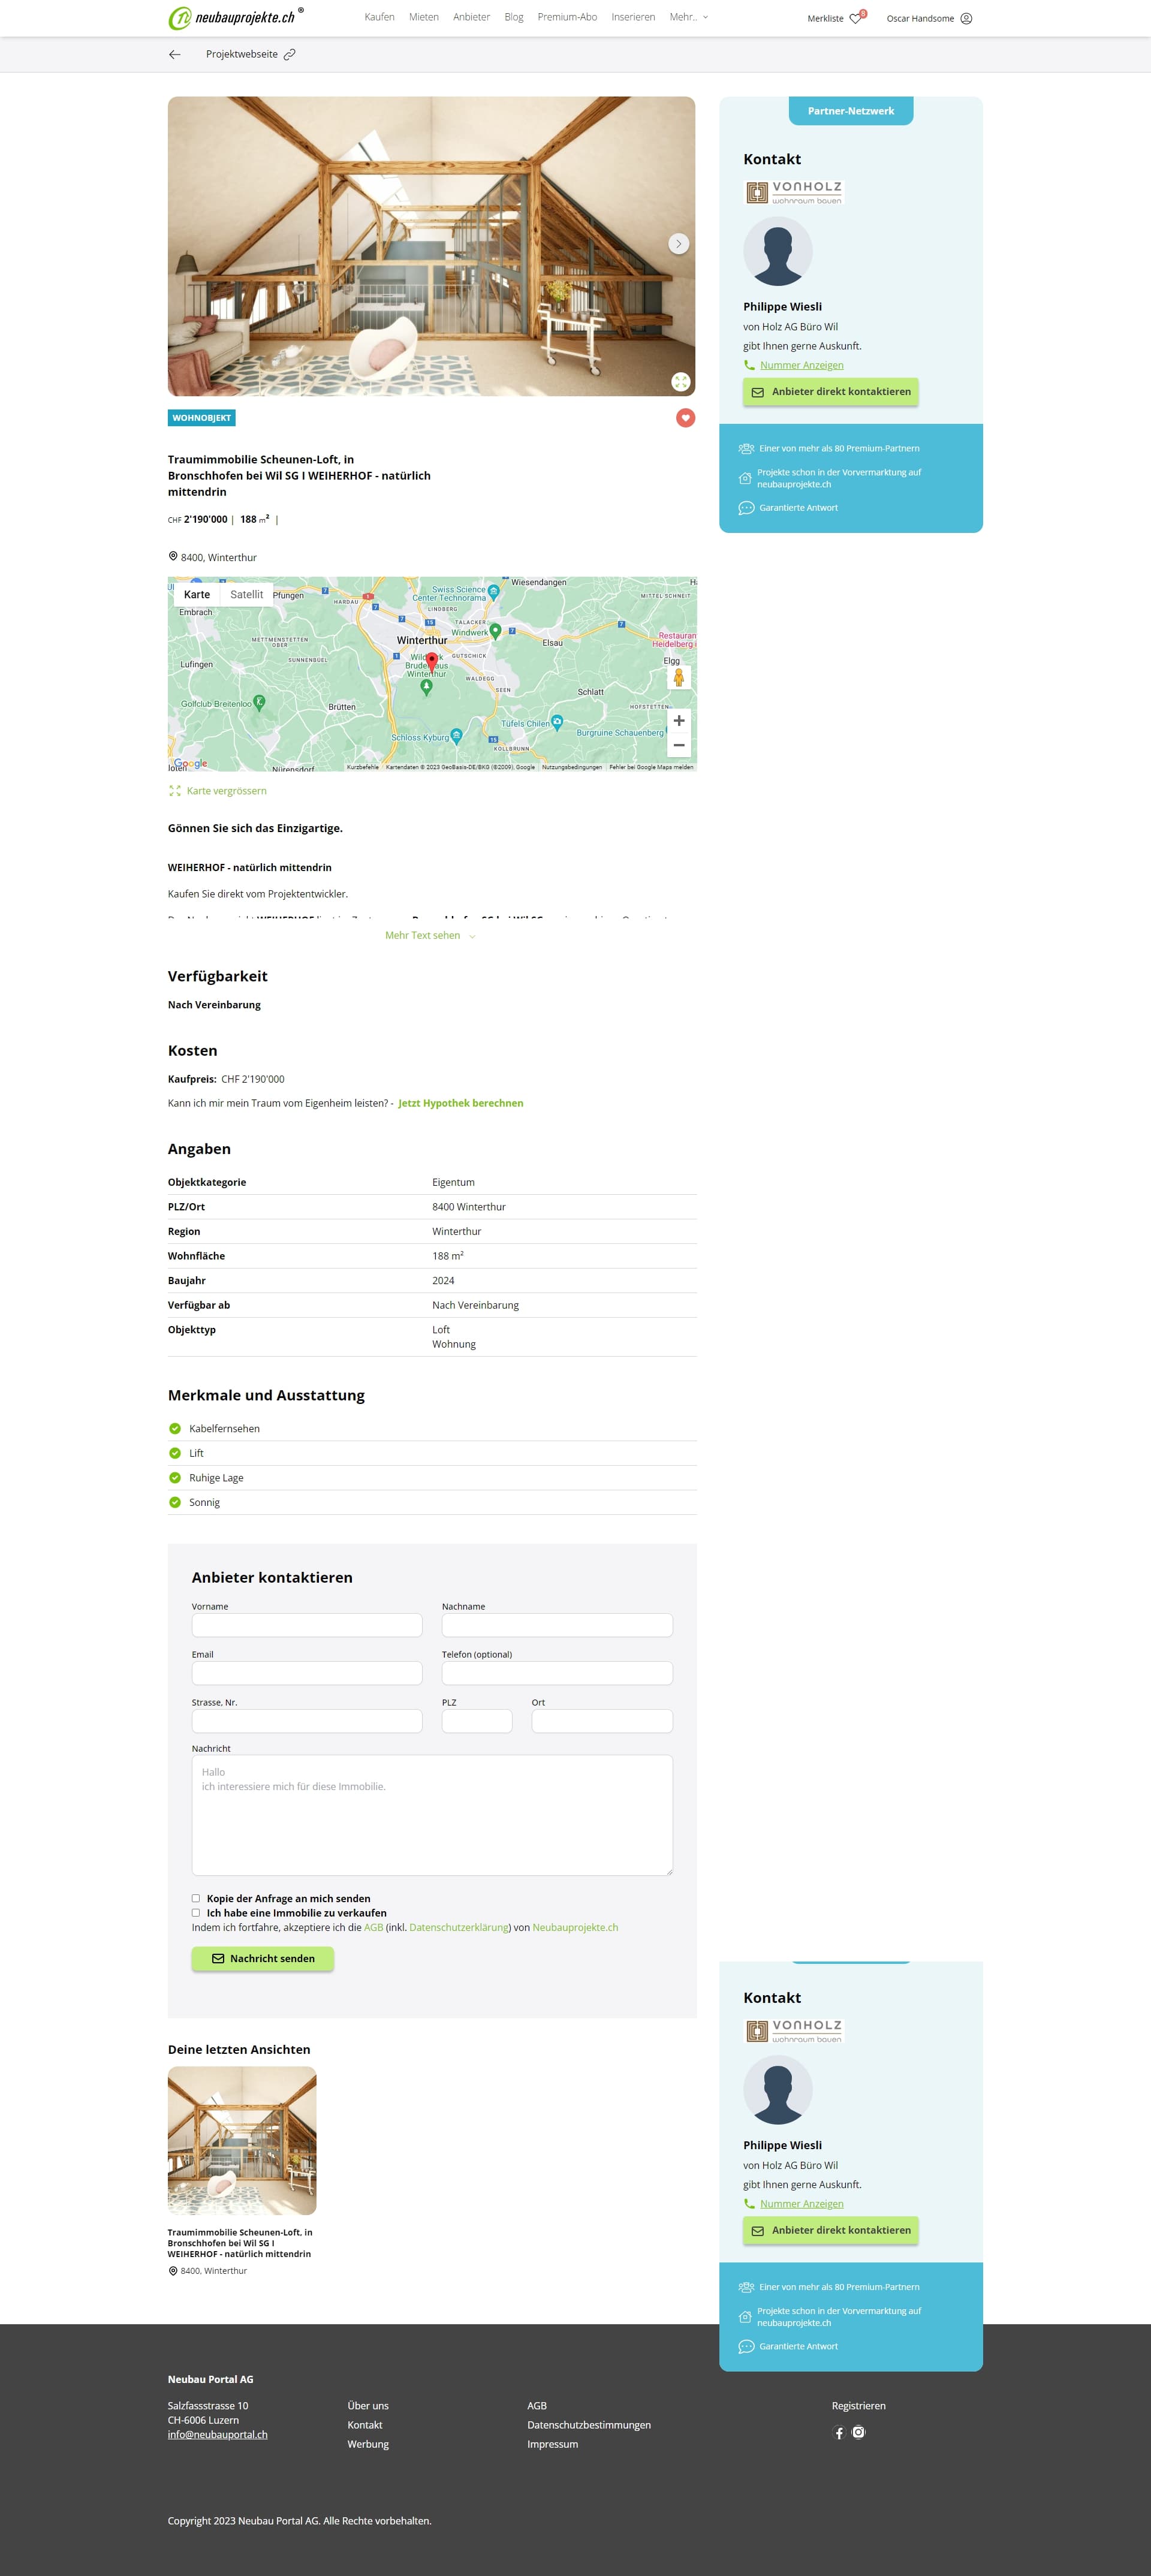Click the back arrow icon
This screenshot has width=1151, height=2576.
175,54
